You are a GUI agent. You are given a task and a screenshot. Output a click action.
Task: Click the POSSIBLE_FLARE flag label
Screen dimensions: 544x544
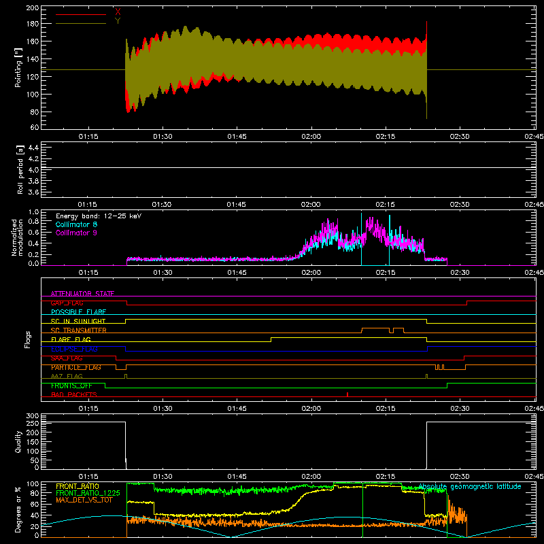78,312
